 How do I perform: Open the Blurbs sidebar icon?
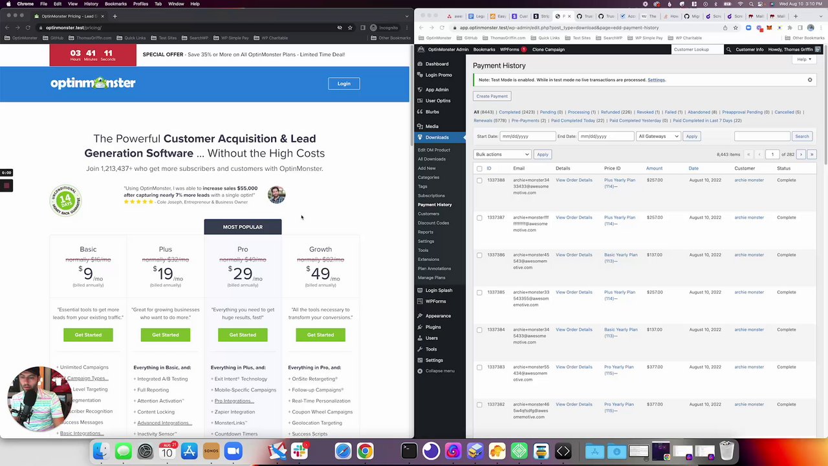(420, 112)
